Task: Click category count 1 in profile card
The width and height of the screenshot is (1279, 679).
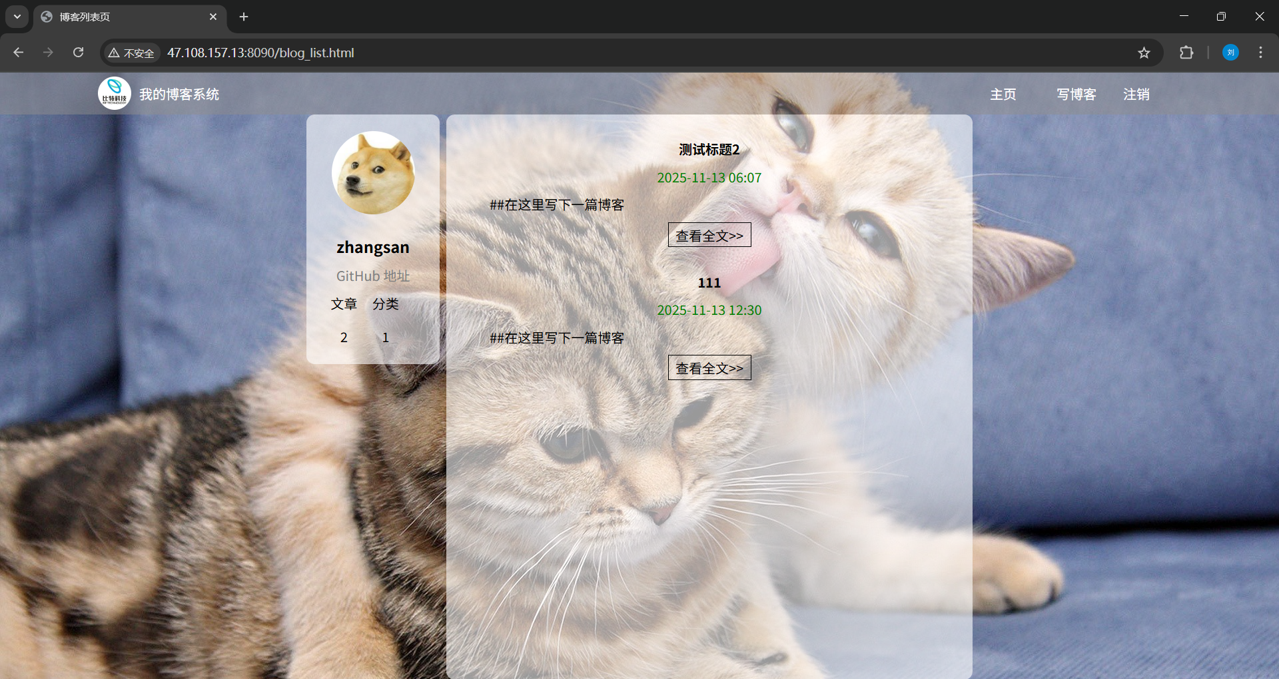Action: point(386,338)
